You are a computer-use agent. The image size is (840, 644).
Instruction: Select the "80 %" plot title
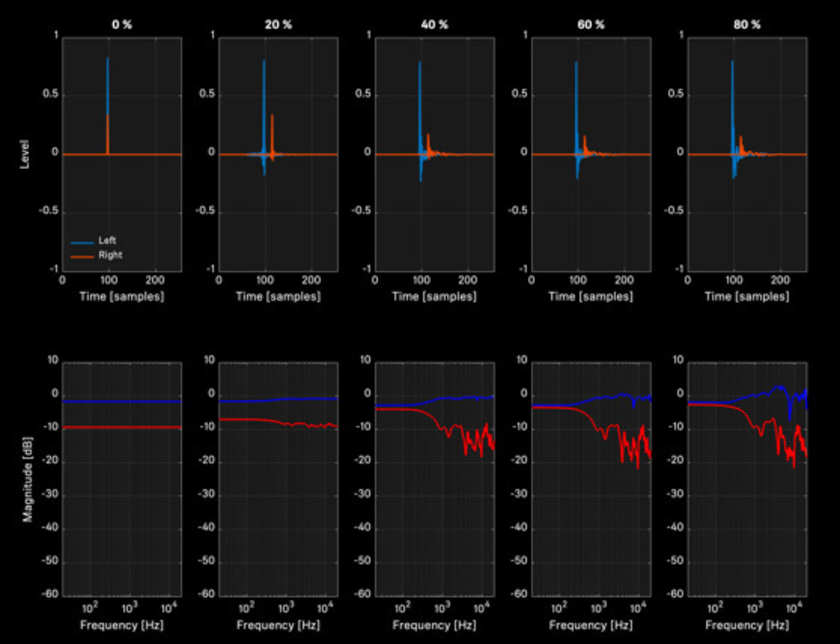coord(747,24)
